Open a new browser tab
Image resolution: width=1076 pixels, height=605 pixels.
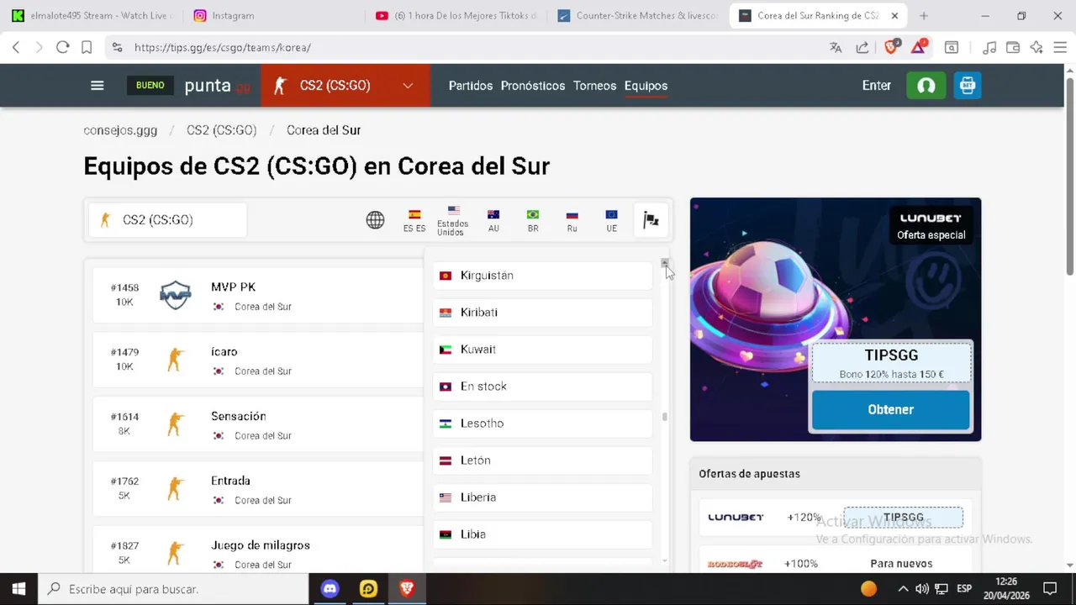(924, 15)
